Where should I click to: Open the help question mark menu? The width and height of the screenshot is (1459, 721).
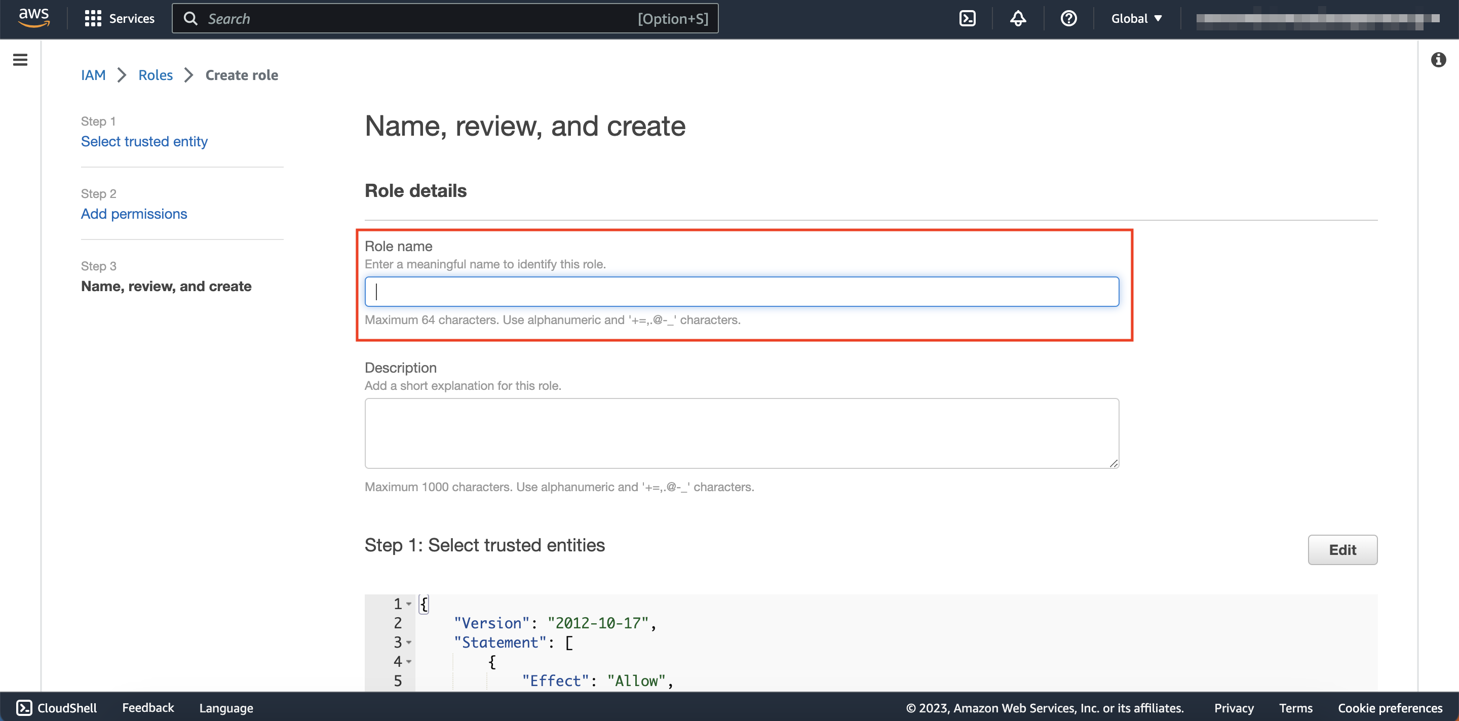pyautogui.click(x=1068, y=19)
